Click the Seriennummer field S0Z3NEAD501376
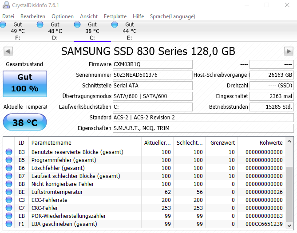297x233 pixels. (153, 75)
